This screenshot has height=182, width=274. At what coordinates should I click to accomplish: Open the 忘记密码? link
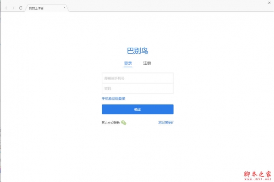[x=166, y=123]
